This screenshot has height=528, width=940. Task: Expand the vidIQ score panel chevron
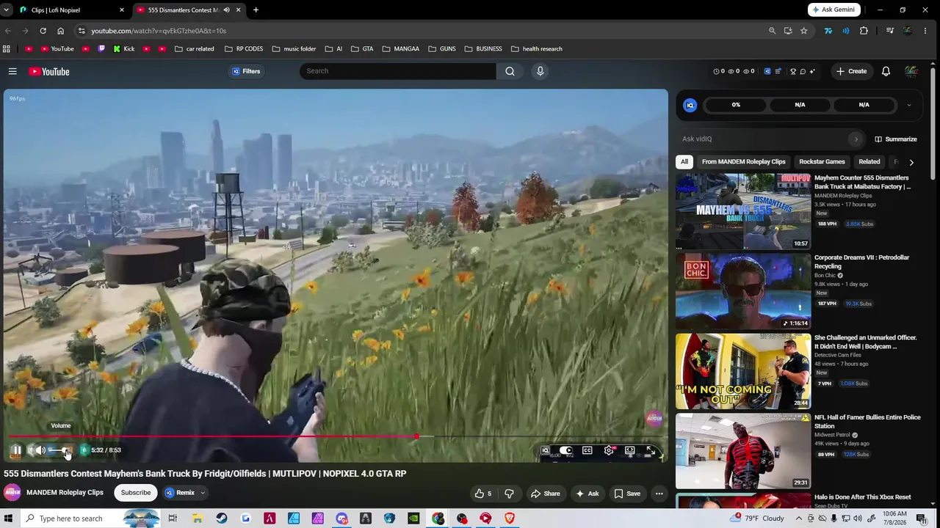tap(908, 105)
